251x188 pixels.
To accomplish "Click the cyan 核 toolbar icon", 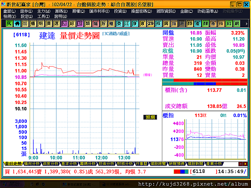I will [158, 24].
